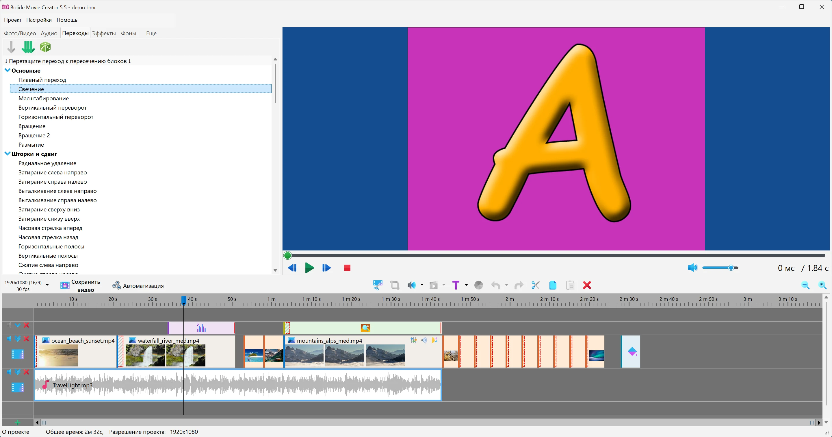832x437 pixels.
Task: Toggle double checkmark on the video track
Action: point(18,339)
